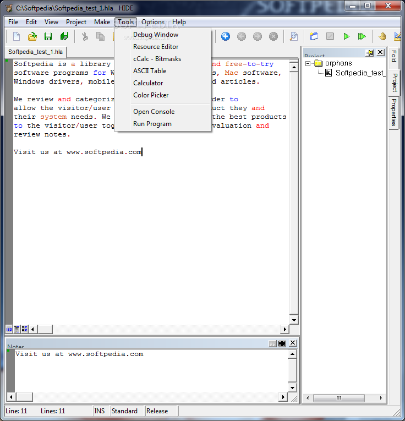Open the ASCII Table tool
The image size is (405, 421).
coord(163,71)
